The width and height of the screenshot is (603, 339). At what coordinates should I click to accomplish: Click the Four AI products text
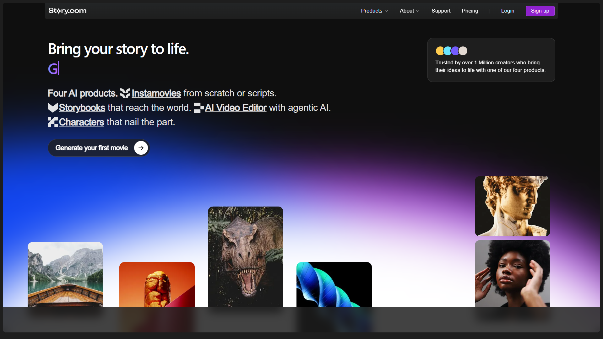point(83,93)
